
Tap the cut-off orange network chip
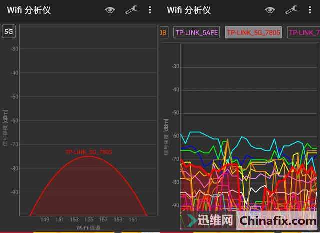163,33
